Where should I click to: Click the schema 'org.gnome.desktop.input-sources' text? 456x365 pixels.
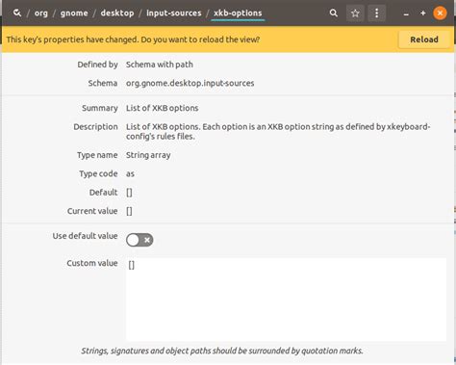tap(190, 83)
